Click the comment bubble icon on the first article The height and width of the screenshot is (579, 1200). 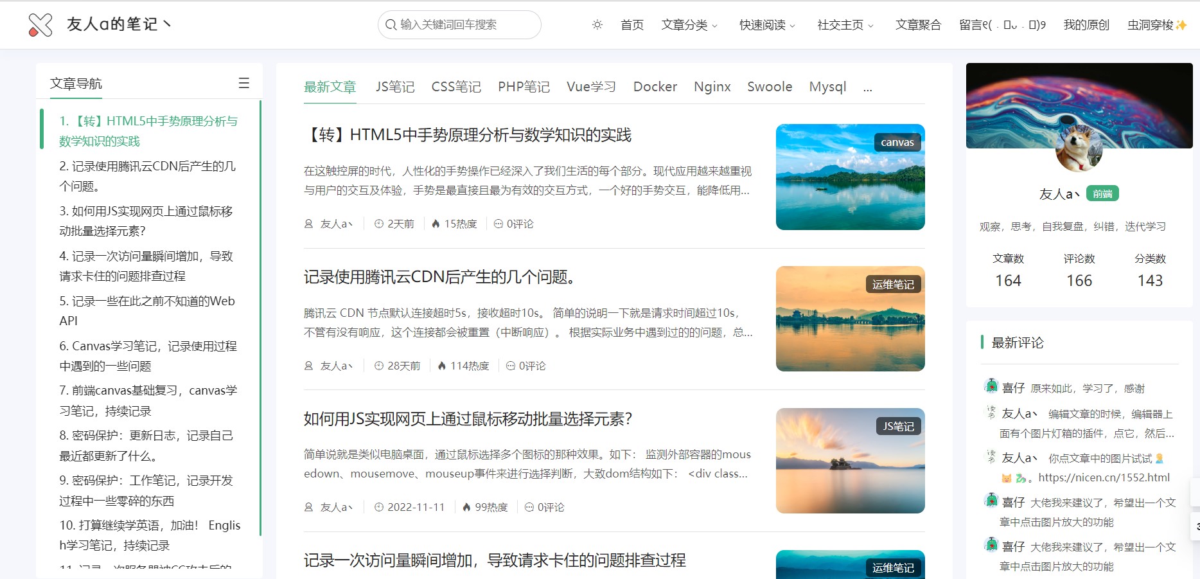[x=499, y=224]
